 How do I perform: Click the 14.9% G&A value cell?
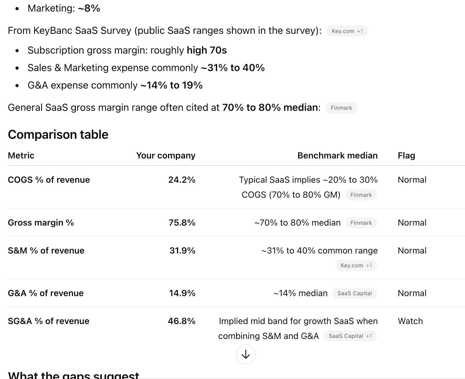(x=182, y=293)
